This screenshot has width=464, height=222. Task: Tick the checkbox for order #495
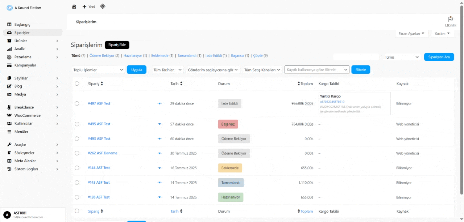77,124
